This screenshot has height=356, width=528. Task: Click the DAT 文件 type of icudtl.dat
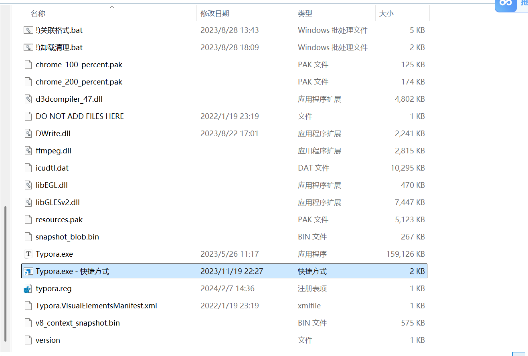[x=314, y=168]
